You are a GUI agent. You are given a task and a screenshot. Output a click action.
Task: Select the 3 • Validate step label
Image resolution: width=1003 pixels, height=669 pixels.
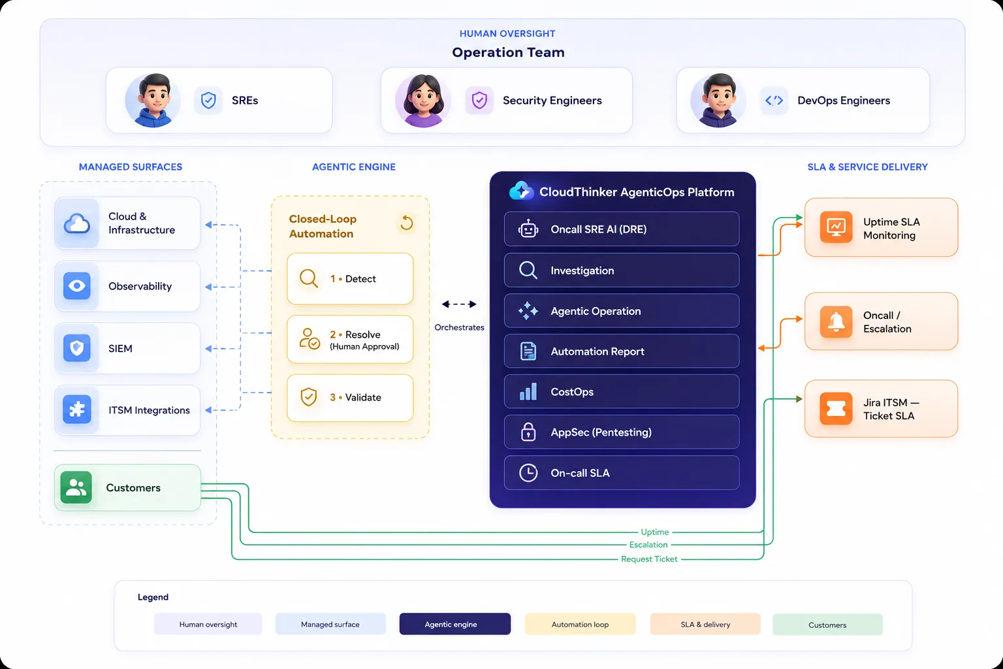tap(355, 397)
